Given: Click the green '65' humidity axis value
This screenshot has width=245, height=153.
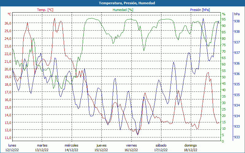Looking at the screenshot, I should pyautogui.click(x=224, y=58).
